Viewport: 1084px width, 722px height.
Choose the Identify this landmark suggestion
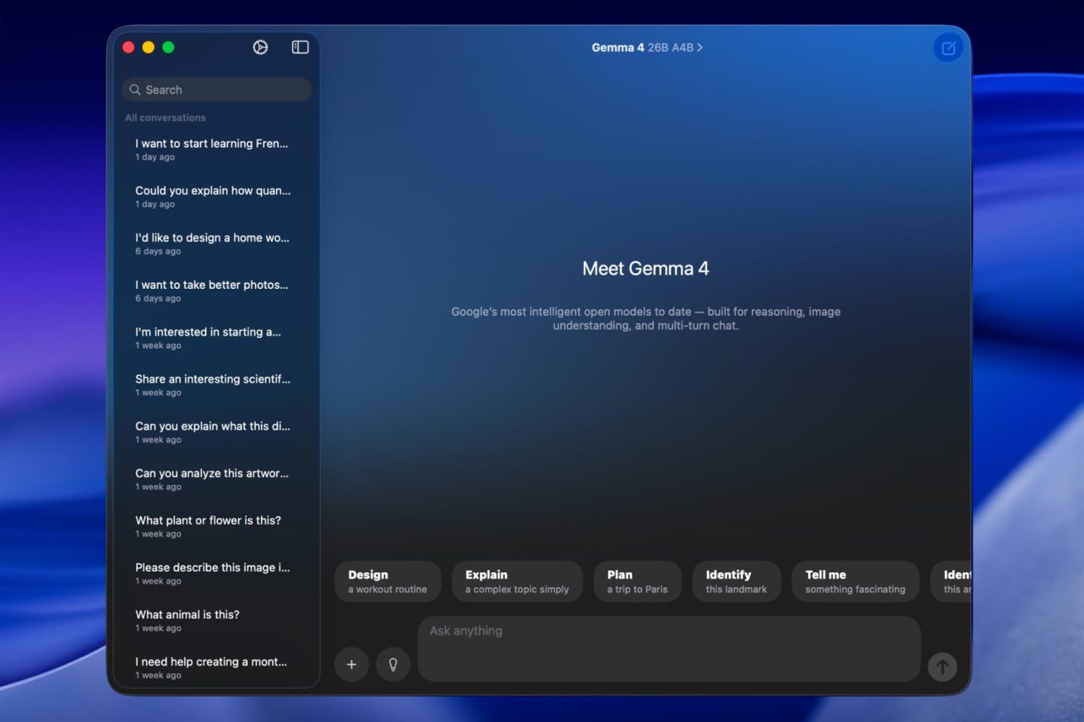click(736, 581)
